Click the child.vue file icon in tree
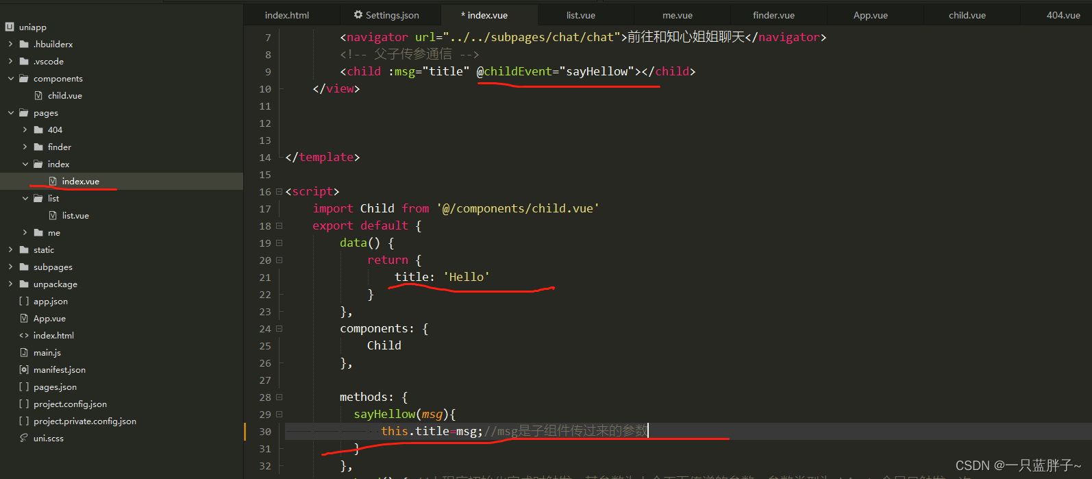 [x=38, y=95]
